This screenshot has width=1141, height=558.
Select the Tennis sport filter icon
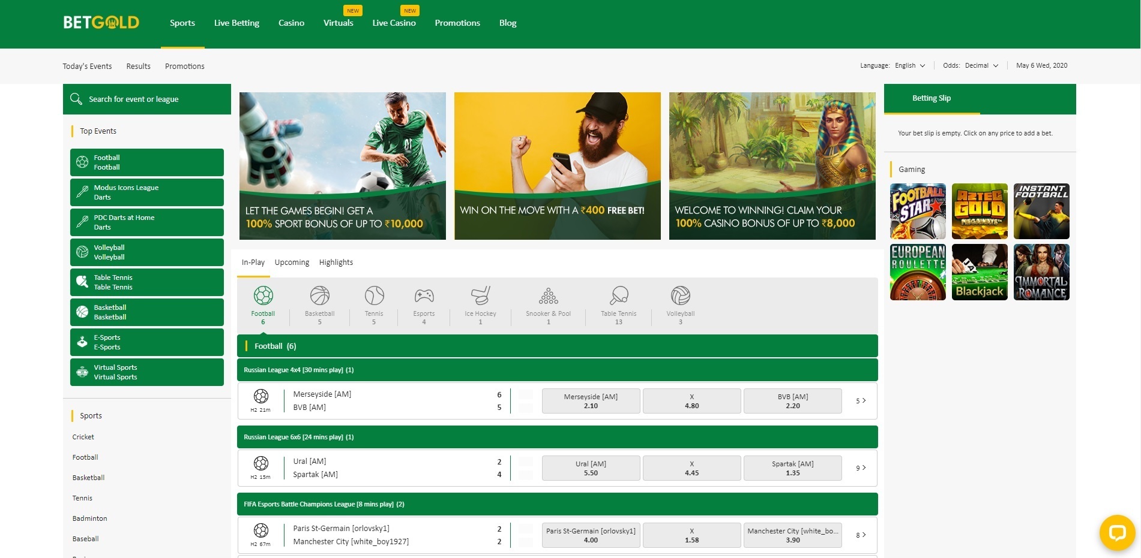pos(374,296)
